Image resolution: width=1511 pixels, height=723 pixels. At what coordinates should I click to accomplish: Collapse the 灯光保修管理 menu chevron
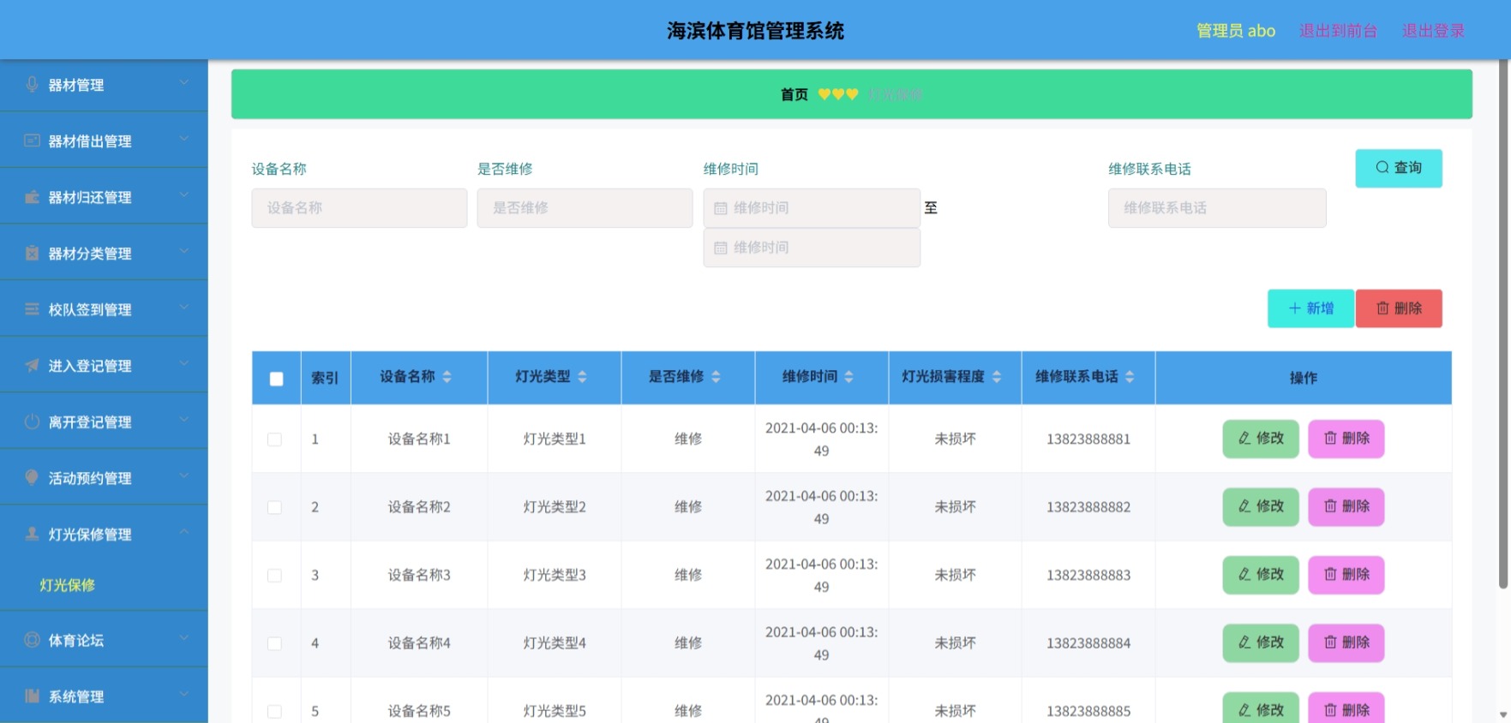click(183, 532)
